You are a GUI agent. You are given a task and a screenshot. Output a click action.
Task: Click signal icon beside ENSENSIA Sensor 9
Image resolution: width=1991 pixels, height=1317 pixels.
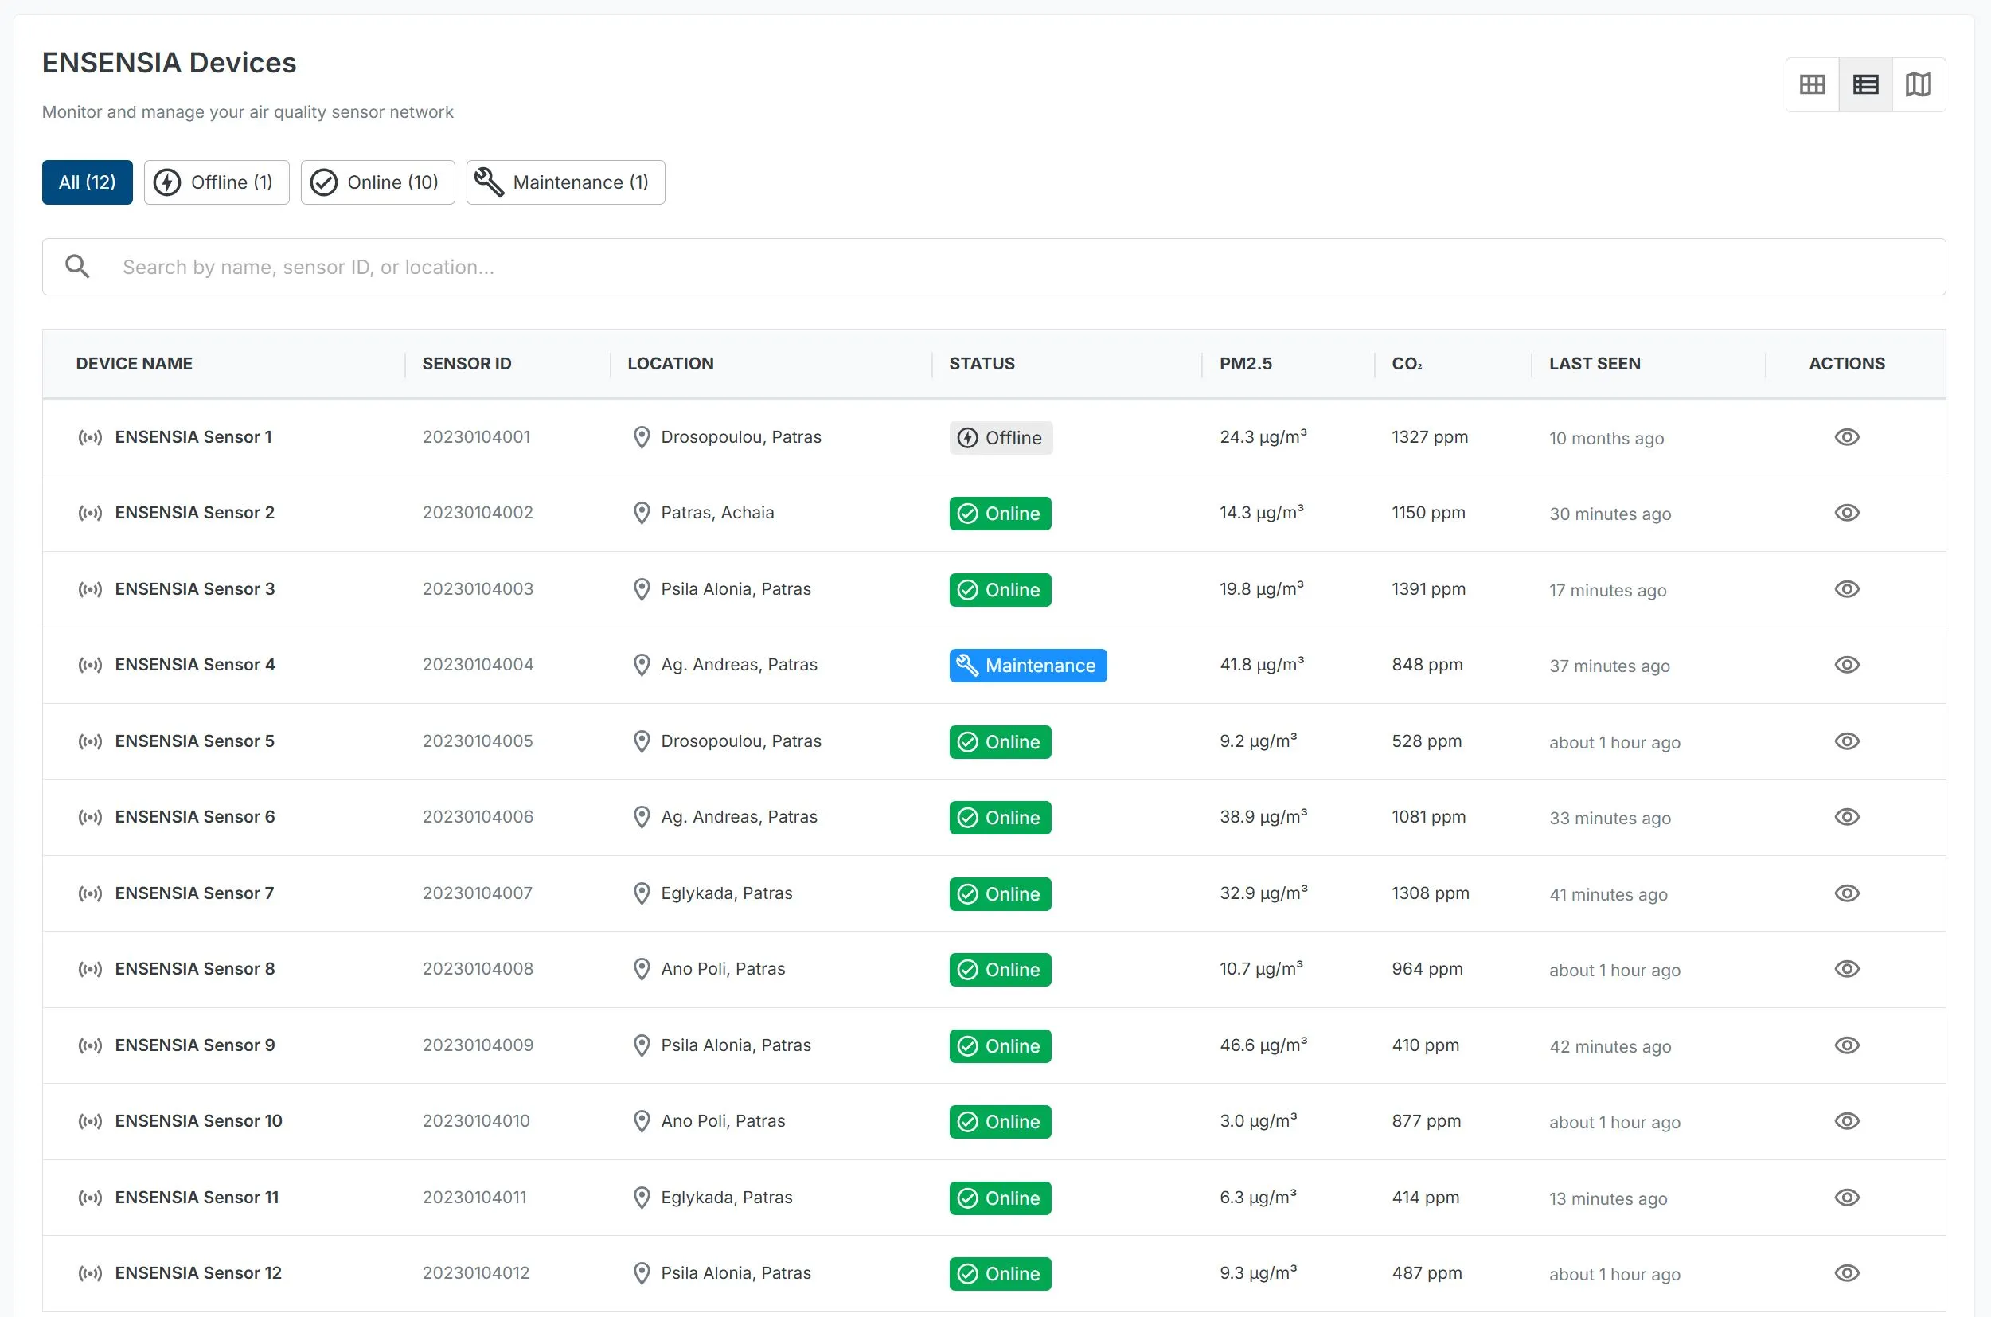(x=90, y=1045)
